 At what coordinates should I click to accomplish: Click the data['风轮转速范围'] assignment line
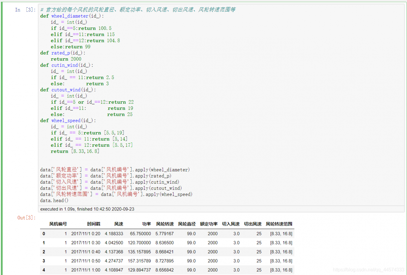[x=116, y=194]
